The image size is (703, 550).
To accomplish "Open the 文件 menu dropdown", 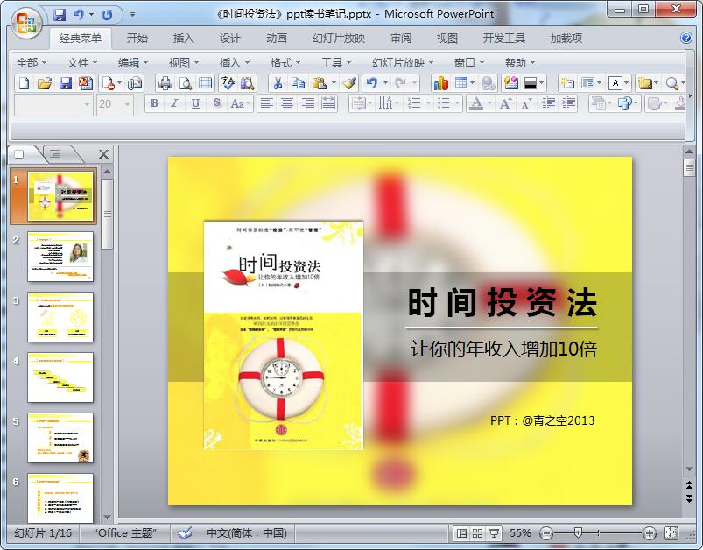I will click(82, 63).
